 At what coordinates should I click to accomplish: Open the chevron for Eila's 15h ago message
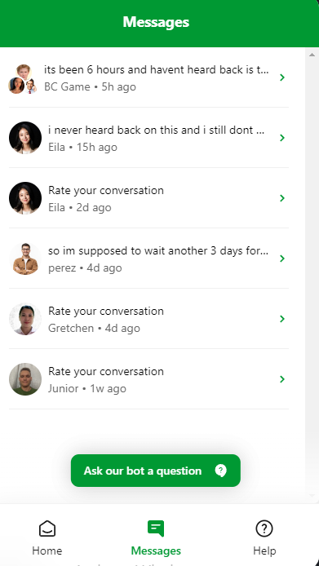point(282,138)
